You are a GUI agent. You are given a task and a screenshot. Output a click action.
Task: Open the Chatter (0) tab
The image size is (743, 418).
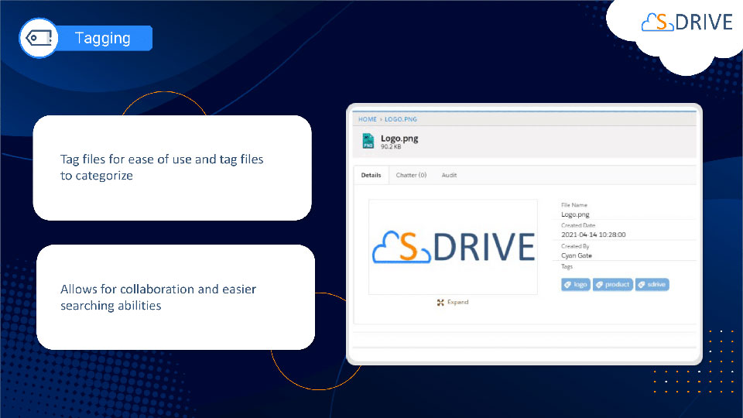click(411, 176)
